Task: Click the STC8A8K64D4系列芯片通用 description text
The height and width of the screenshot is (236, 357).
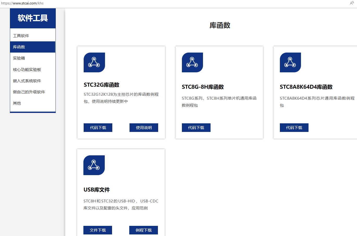Action: click(317, 102)
